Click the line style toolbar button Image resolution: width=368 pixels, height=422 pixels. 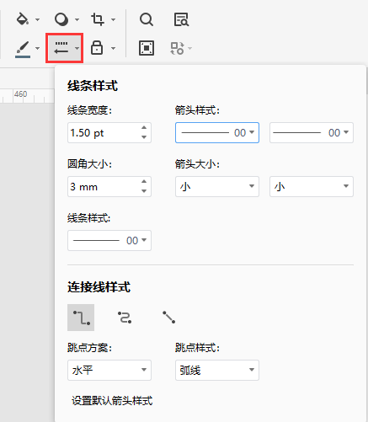[x=64, y=48]
